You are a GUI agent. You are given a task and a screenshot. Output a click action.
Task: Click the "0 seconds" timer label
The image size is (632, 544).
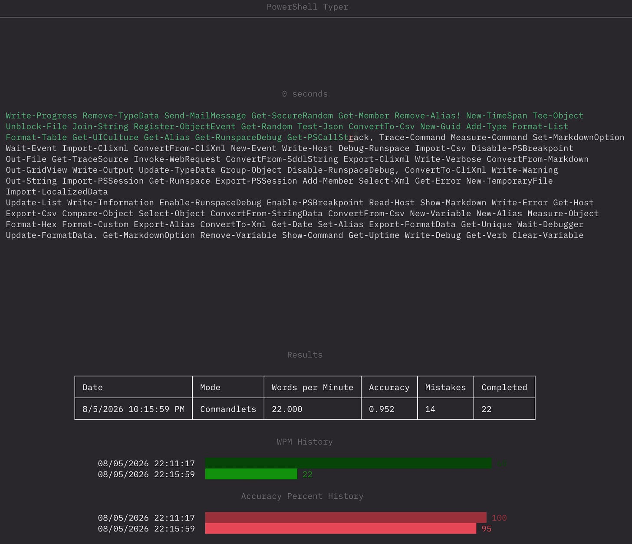305,94
